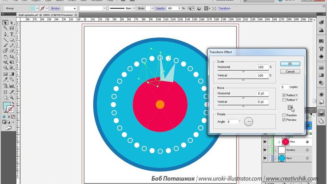Click the reference point grid in dialog

coord(290,108)
